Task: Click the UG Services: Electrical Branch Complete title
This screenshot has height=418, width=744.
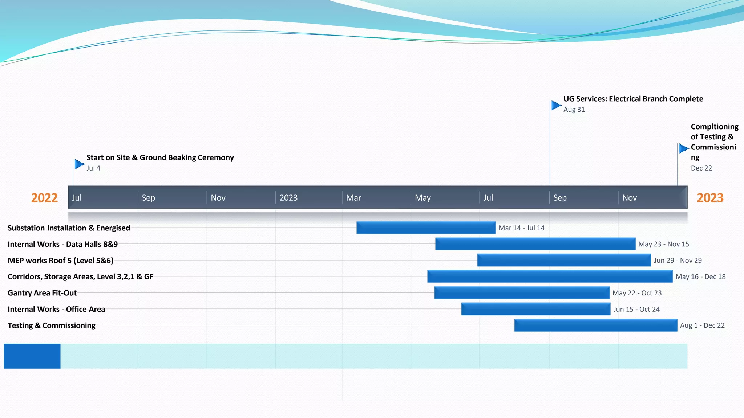Action: pos(633,99)
